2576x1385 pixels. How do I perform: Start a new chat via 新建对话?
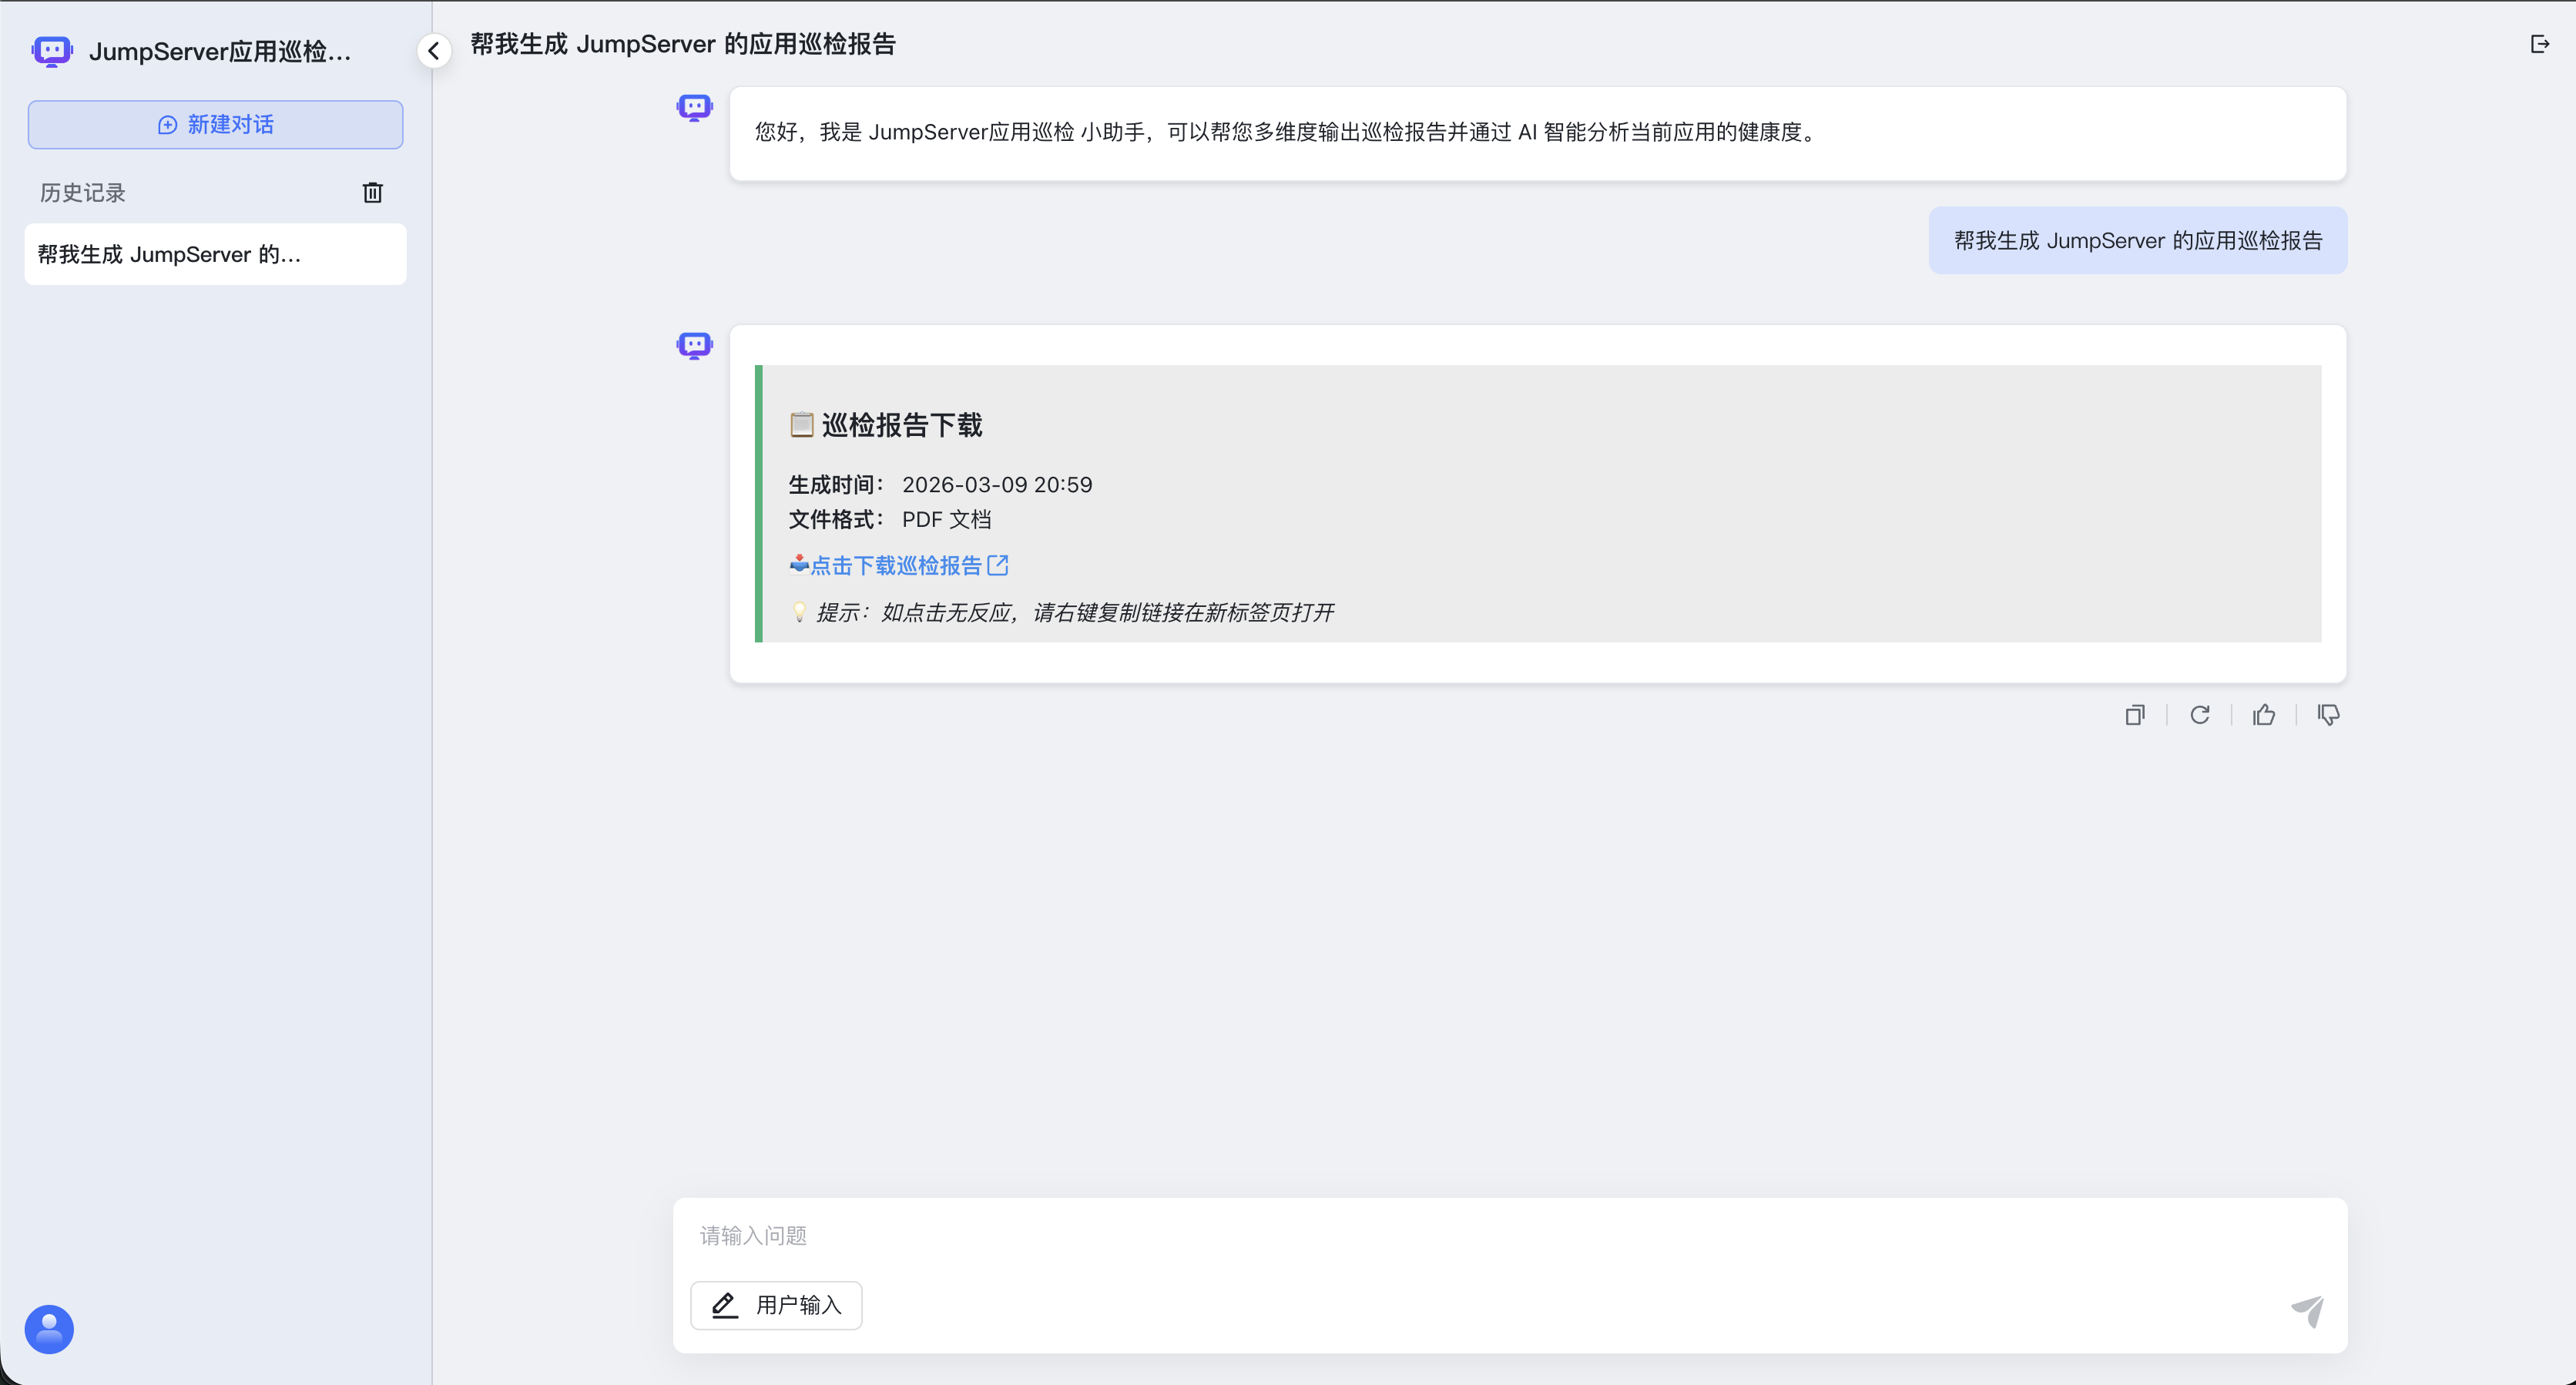pyautogui.click(x=215, y=124)
